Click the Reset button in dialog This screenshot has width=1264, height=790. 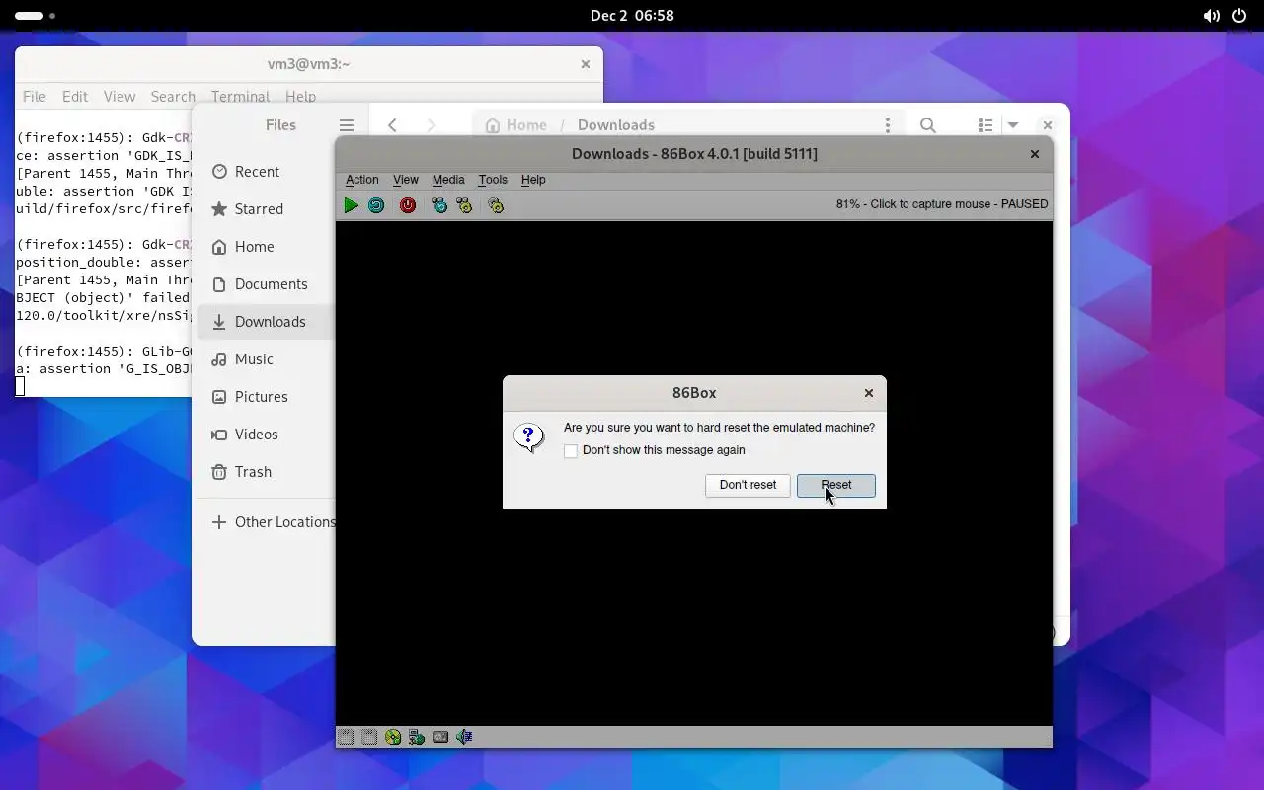836,485
